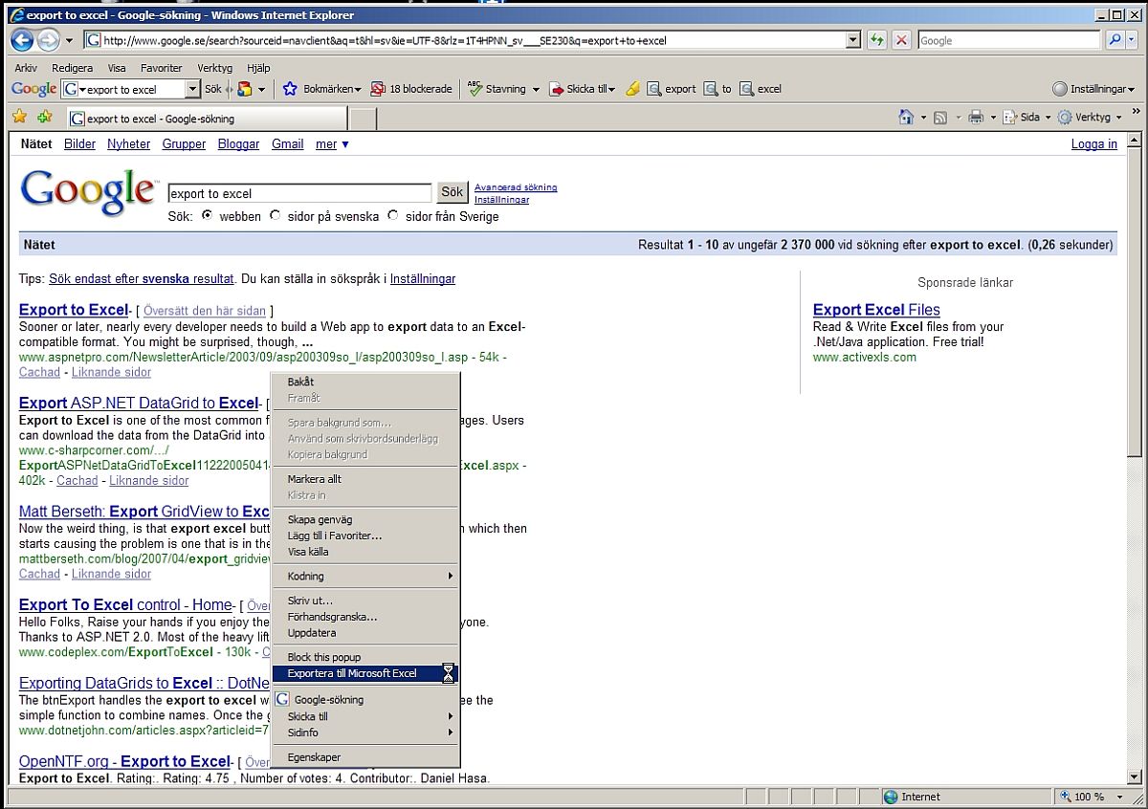Open the search provider dropdown arrow
The width and height of the screenshot is (1148, 809).
(1133, 40)
